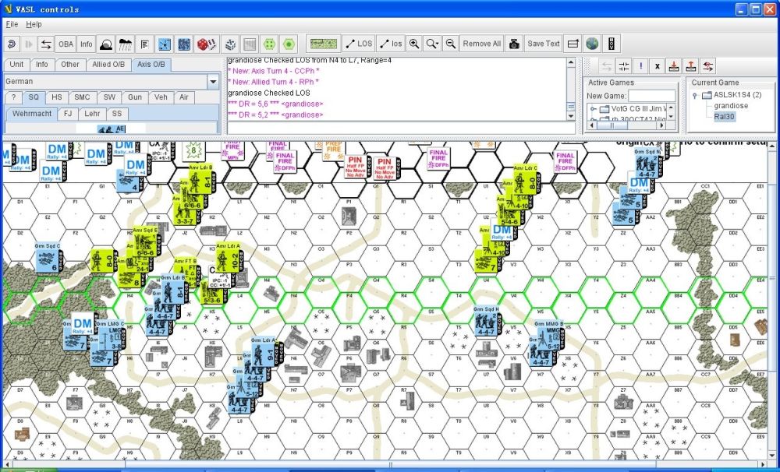
Task: Switch to the Other tab
Action: coord(69,65)
